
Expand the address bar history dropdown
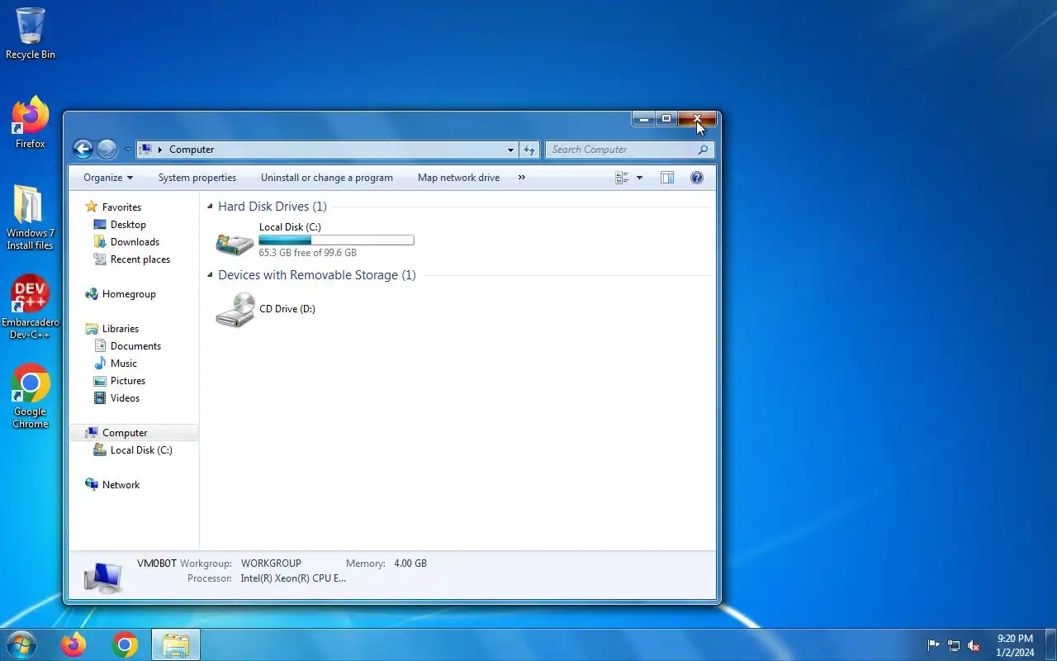[510, 150]
